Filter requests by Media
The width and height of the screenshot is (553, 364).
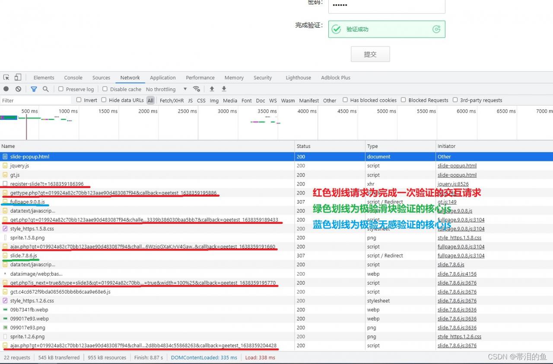click(230, 100)
